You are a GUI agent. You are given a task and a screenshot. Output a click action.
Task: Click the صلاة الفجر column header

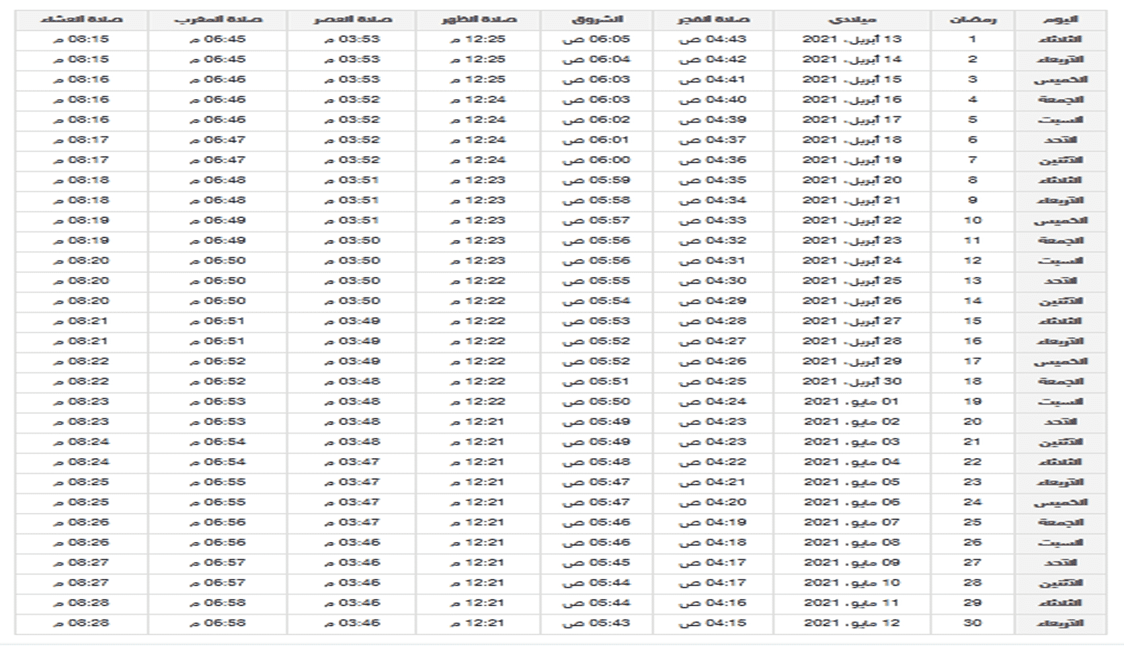tap(713, 20)
